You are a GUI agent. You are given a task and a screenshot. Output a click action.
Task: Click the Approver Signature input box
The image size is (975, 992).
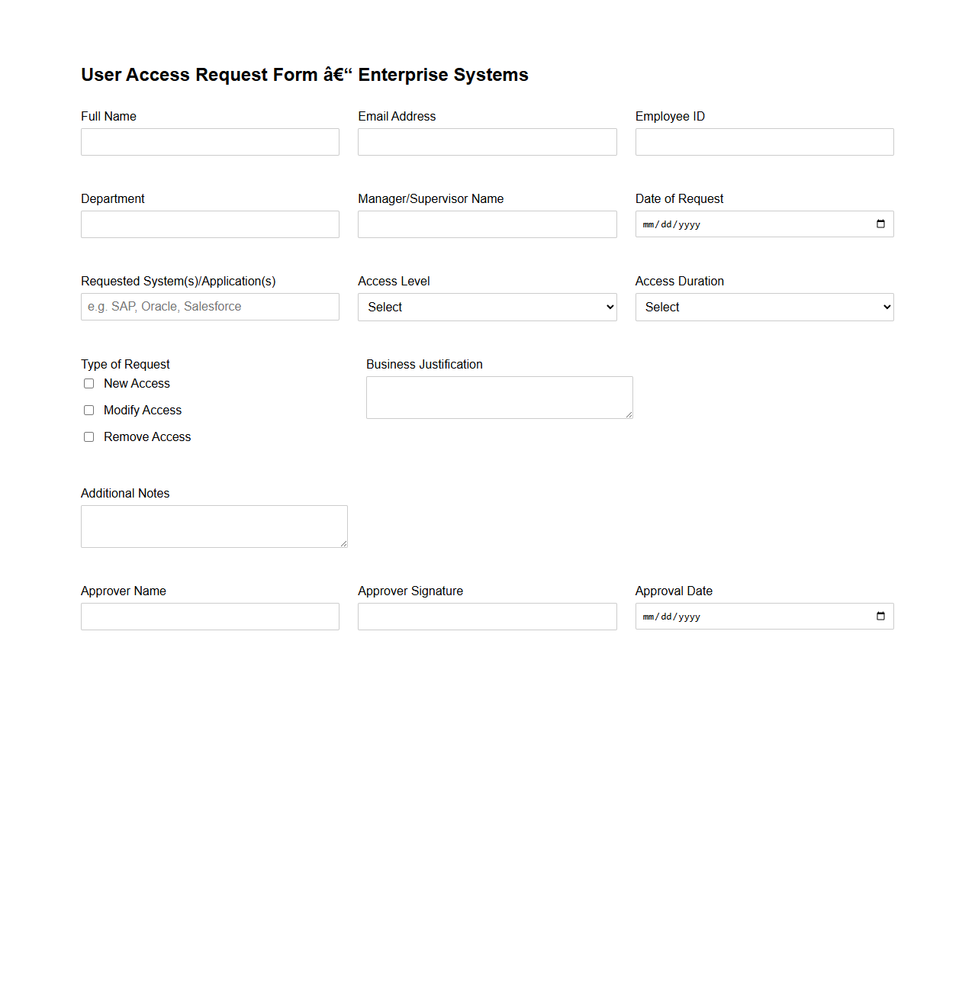487,616
